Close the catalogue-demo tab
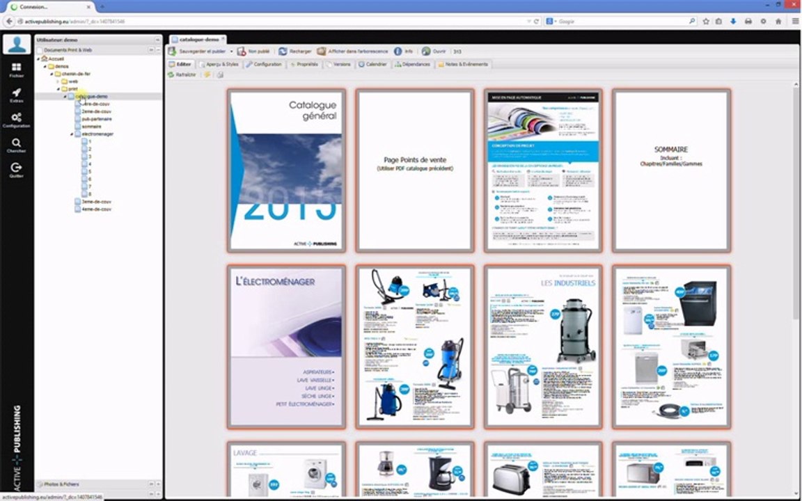 tap(223, 40)
